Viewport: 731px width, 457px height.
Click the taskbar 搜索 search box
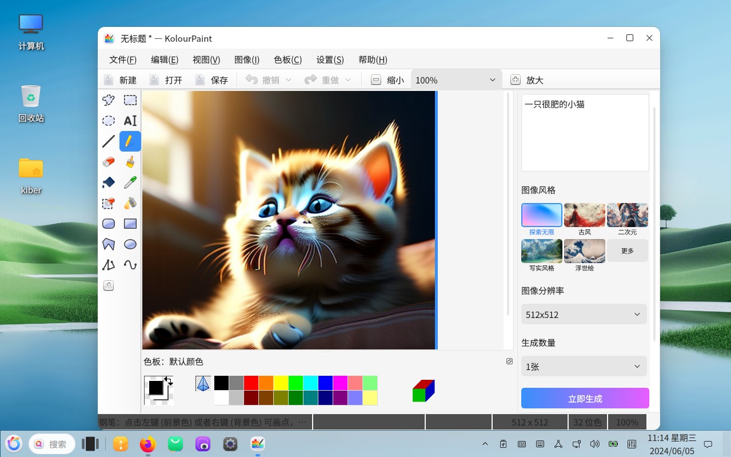pyautogui.click(x=52, y=444)
